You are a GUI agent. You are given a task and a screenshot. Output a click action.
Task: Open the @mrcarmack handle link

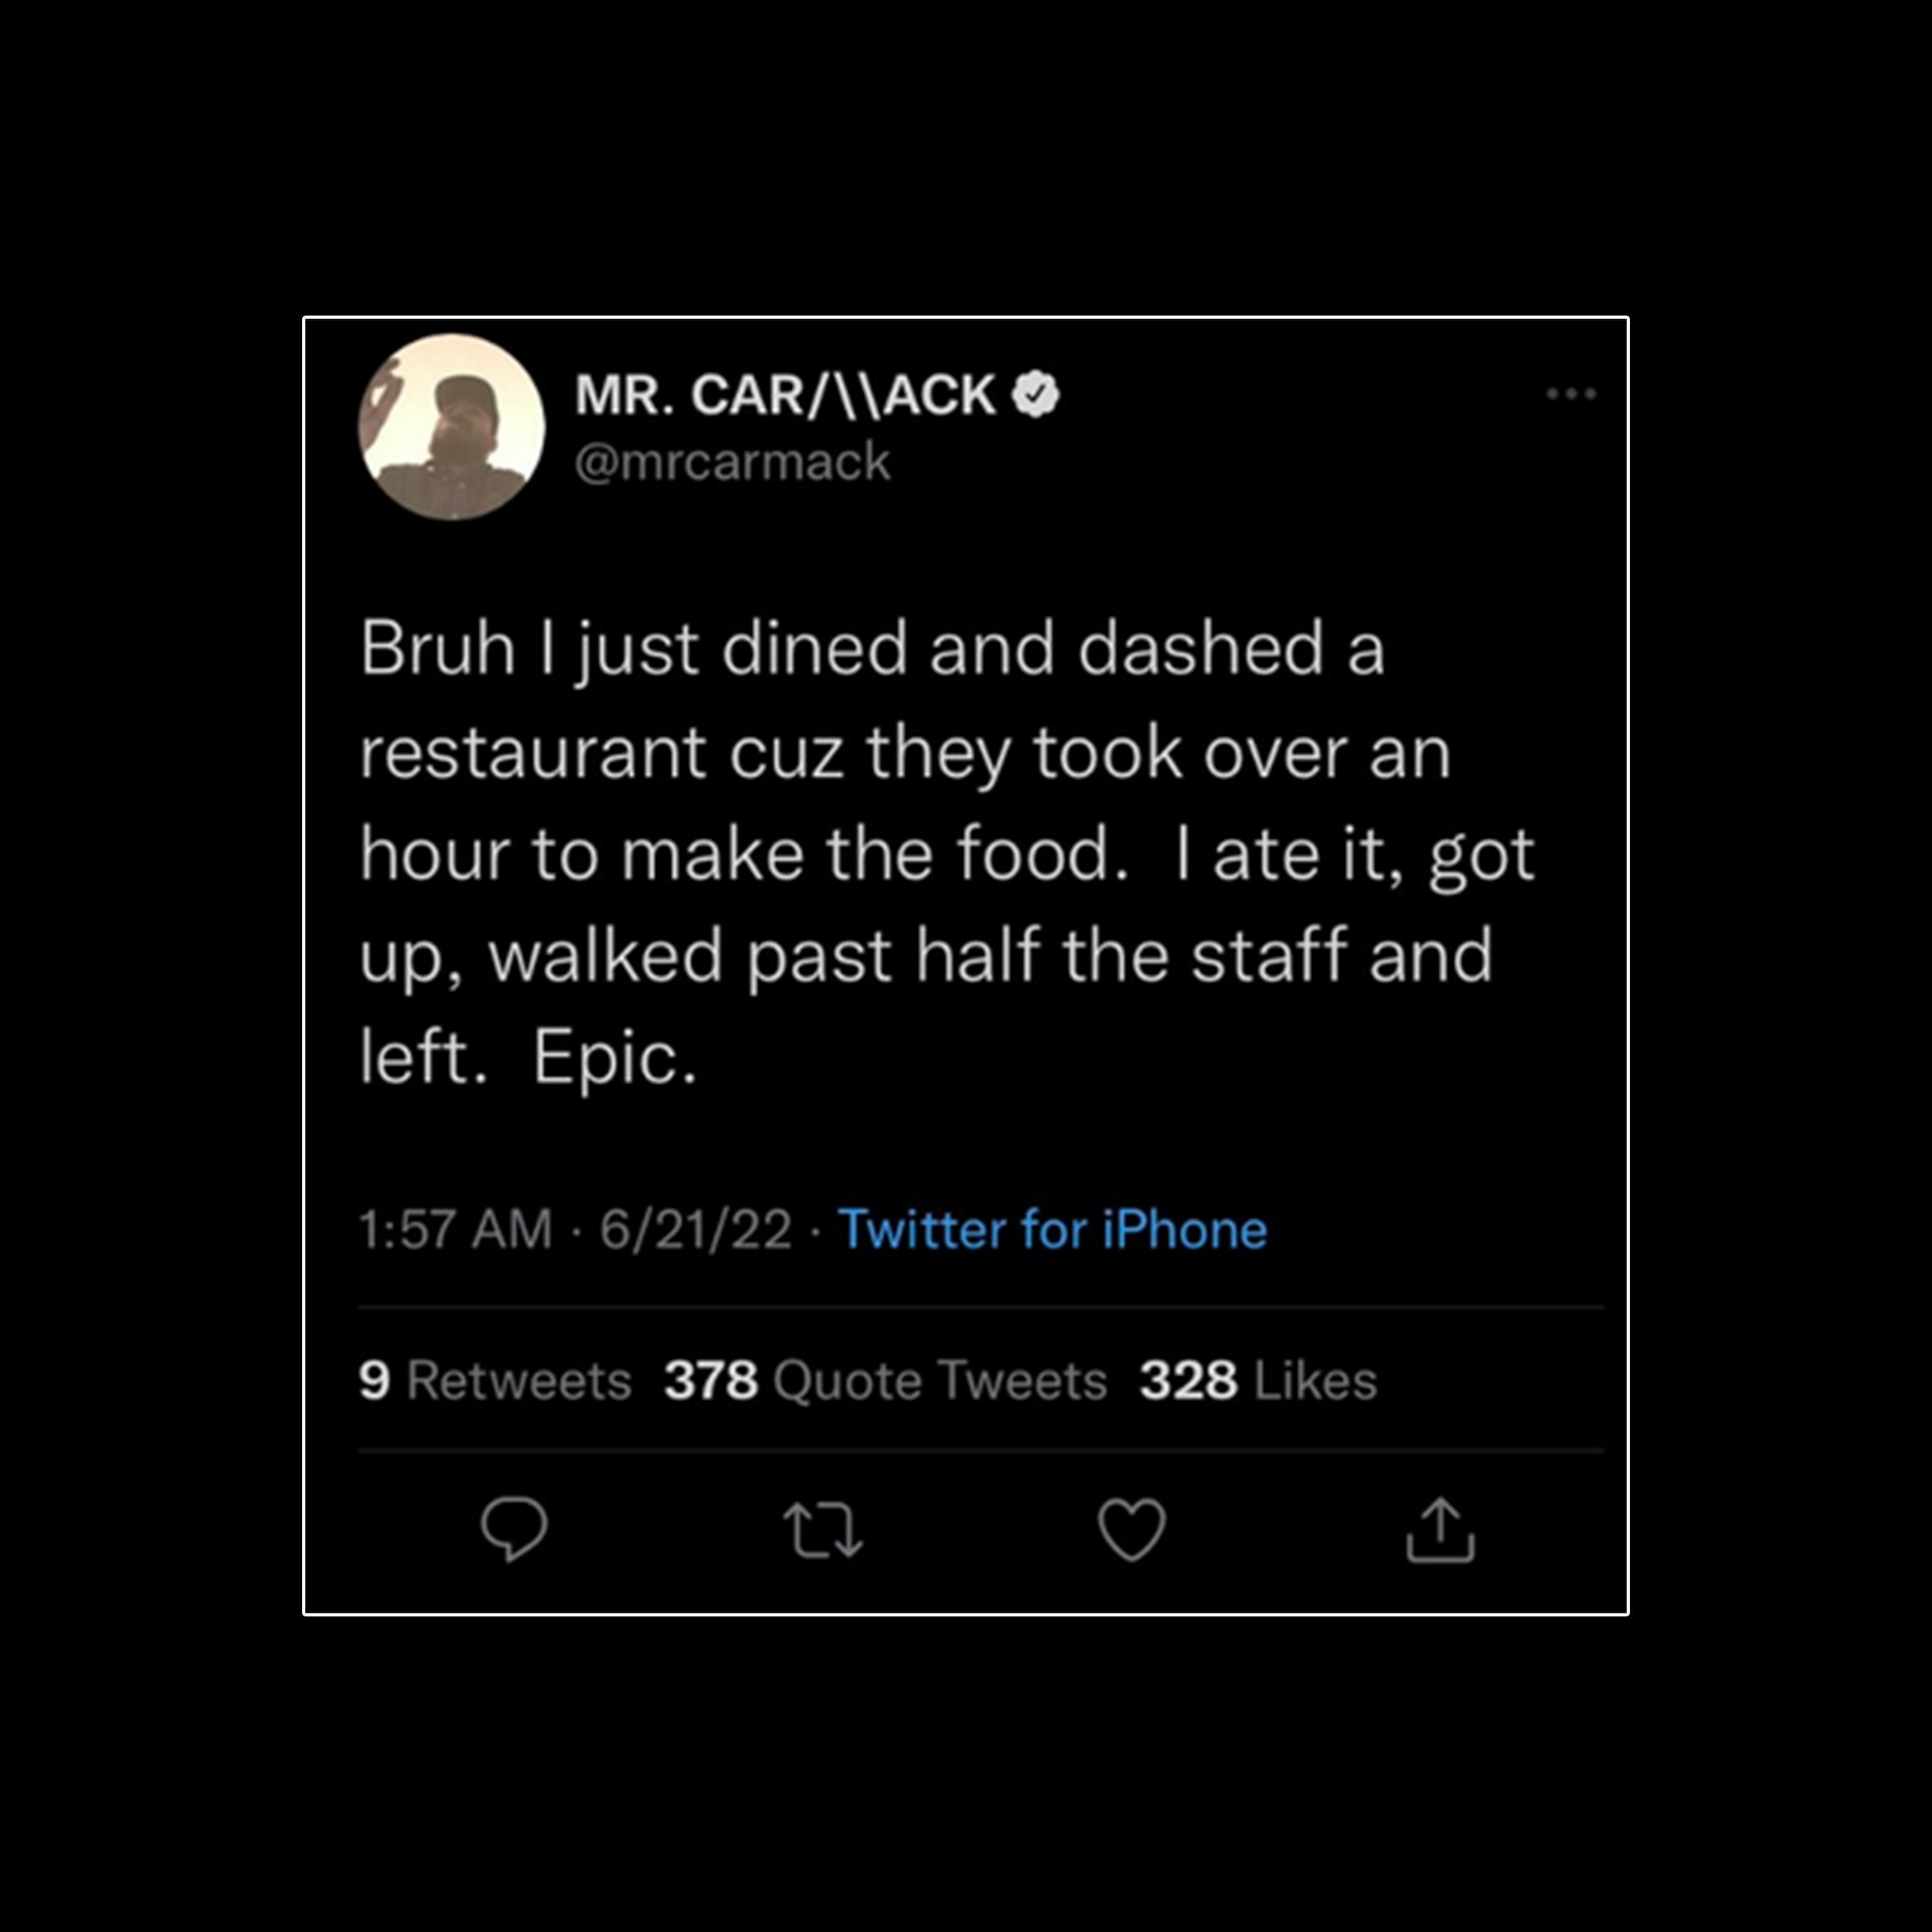click(x=732, y=462)
